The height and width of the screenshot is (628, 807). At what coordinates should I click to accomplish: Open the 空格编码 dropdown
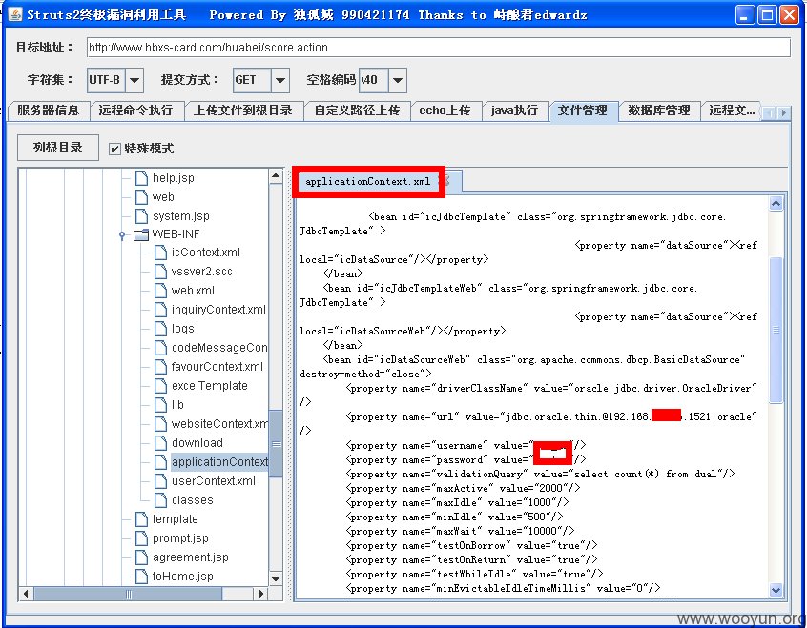[x=398, y=80]
